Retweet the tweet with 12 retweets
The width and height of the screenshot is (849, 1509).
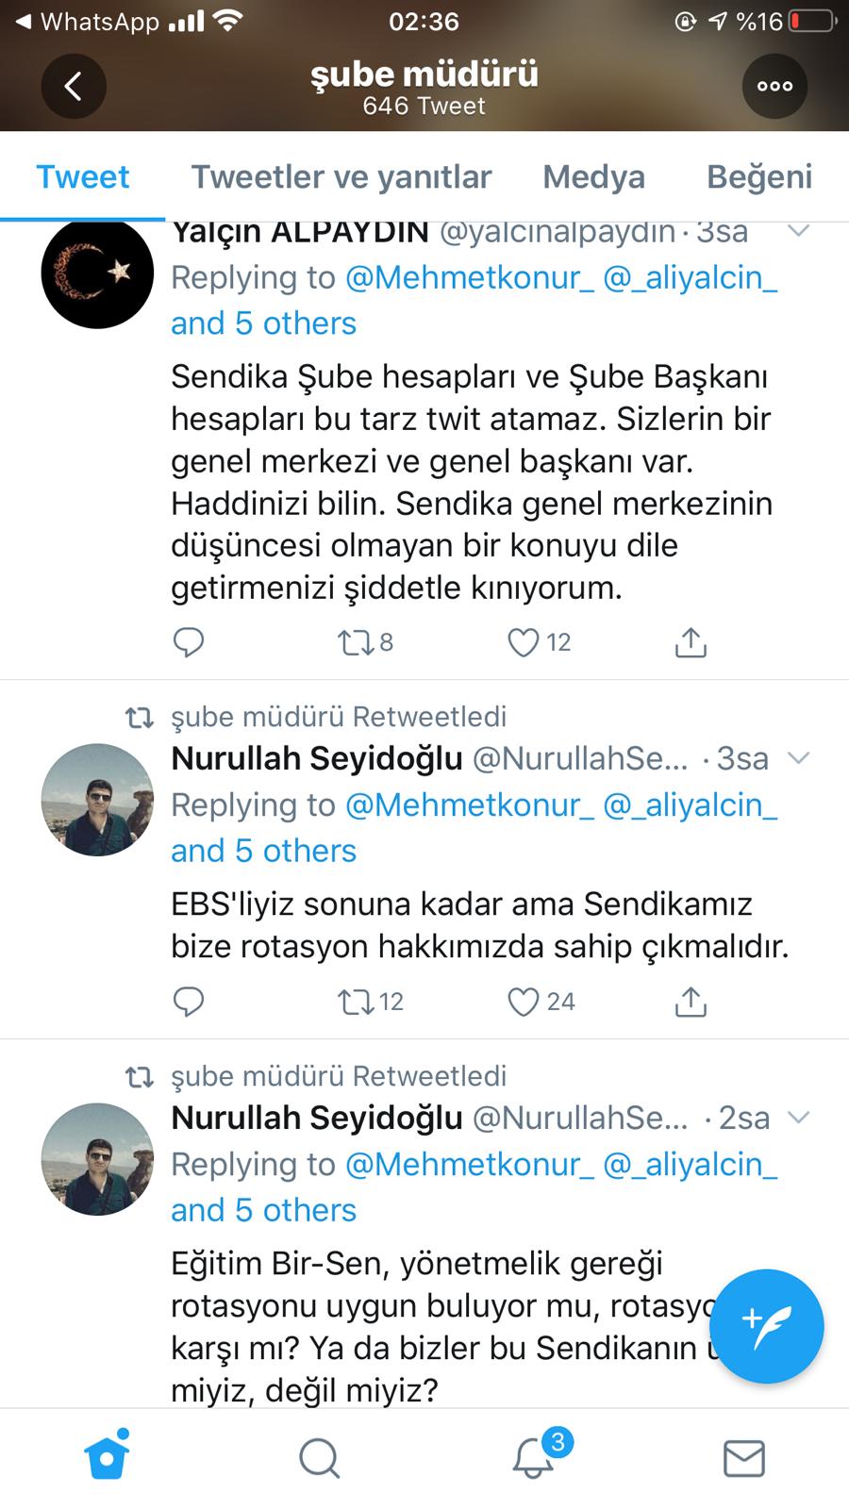click(x=357, y=1002)
